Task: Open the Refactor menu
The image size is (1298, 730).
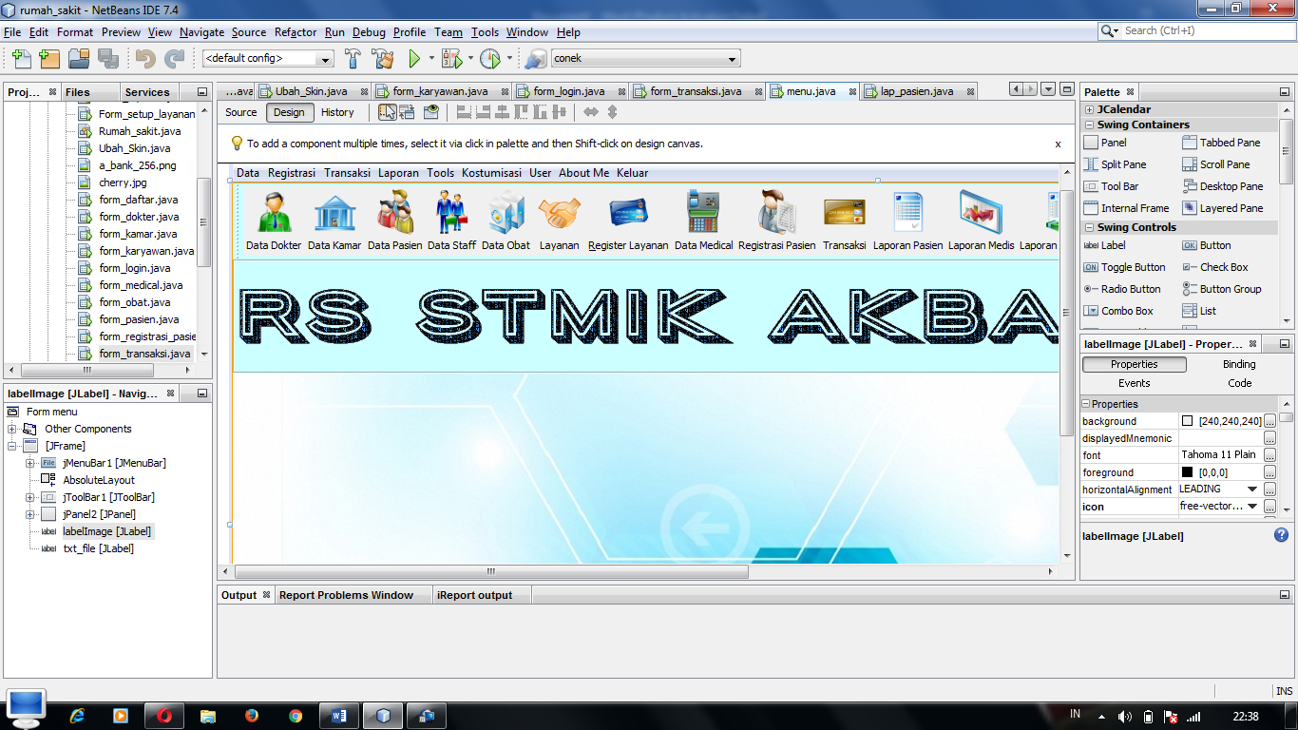Action: point(295,31)
